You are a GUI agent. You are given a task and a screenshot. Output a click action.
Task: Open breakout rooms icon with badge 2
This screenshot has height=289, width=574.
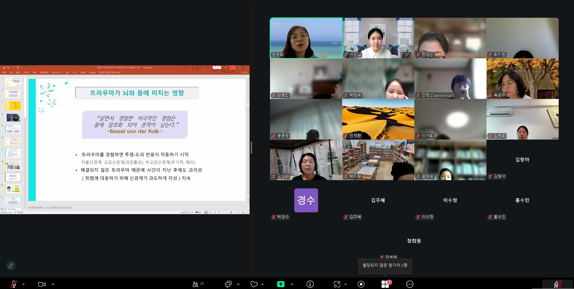pyautogui.click(x=385, y=284)
